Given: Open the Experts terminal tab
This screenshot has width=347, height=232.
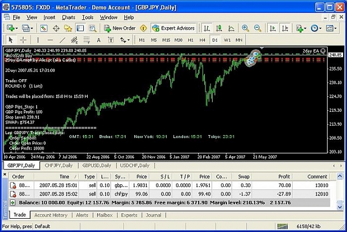Looking at the screenshot, I should (129, 215).
